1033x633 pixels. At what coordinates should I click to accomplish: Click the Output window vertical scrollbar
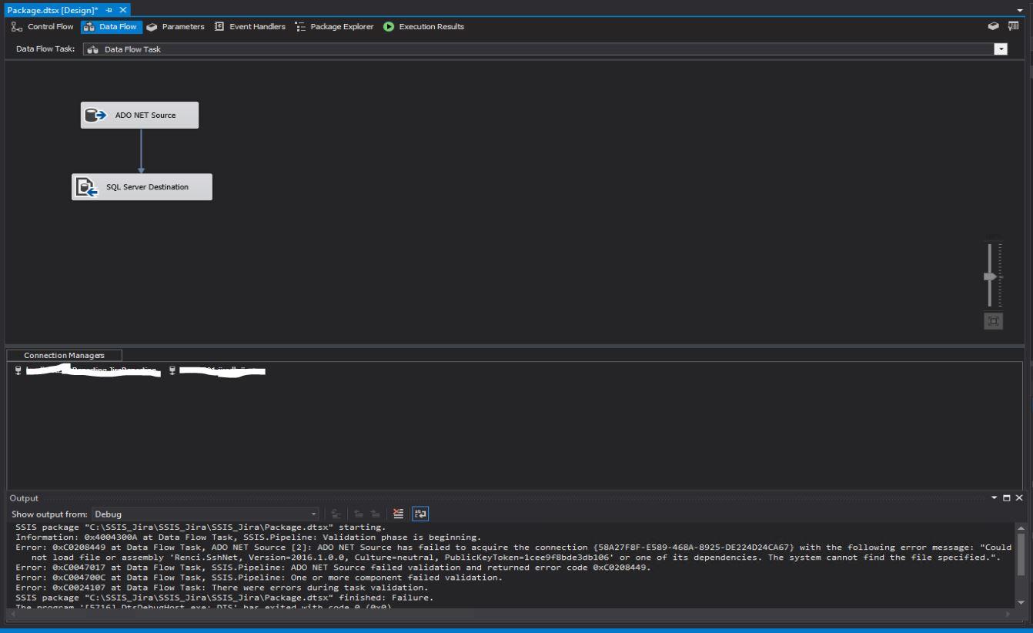pyautogui.click(x=1021, y=564)
